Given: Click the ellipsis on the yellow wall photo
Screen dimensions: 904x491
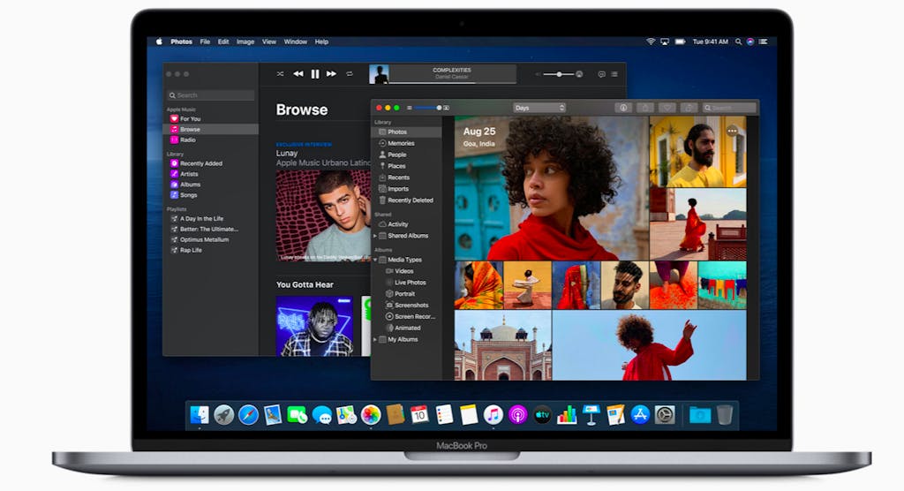Looking at the screenshot, I should click(732, 131).
